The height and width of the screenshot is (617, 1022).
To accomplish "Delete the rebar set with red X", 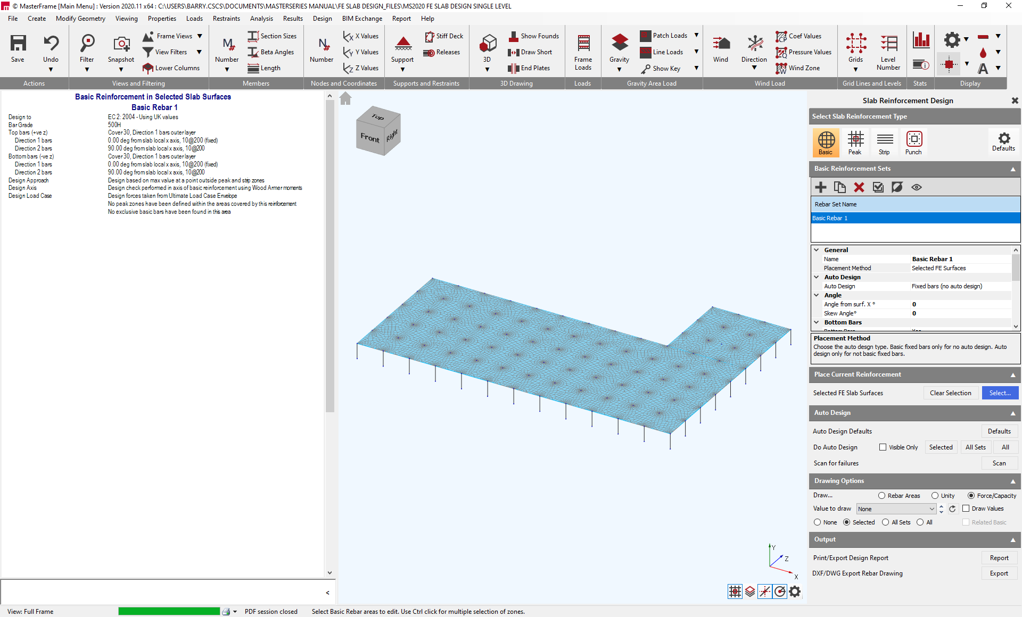I will 859,187.
